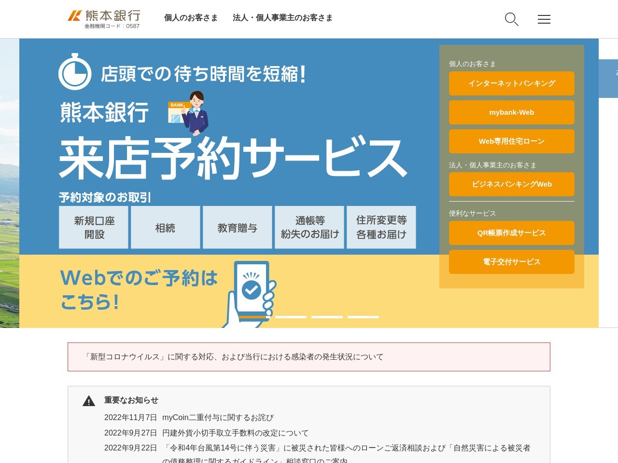Click QR帳票作成サービス button

[512, 233]
